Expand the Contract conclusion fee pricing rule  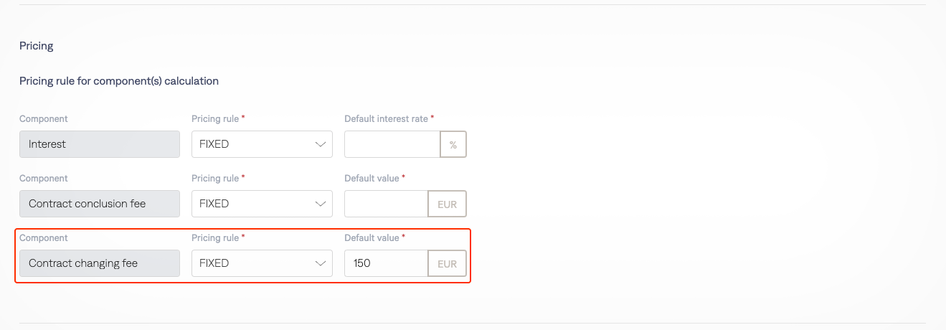(262, 204)
